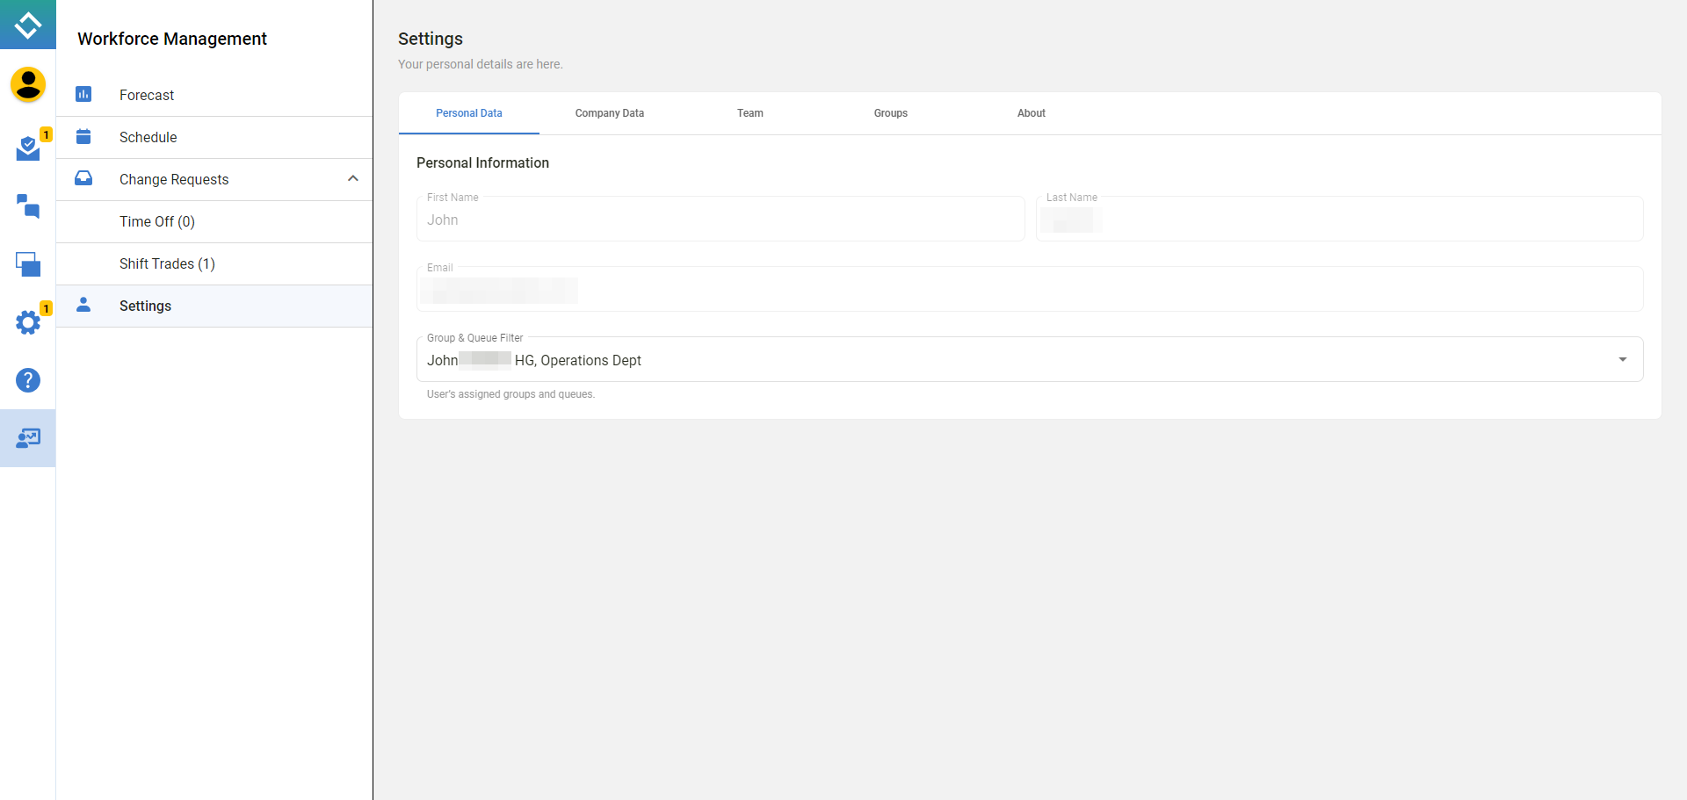The image size is (1687, 800).
Task: Open the user profile avatar
Action: pyautogui.click(x=28, y=84)
